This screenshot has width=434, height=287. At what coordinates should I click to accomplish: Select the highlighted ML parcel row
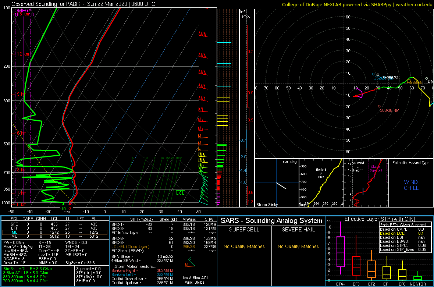click(55, 232)
